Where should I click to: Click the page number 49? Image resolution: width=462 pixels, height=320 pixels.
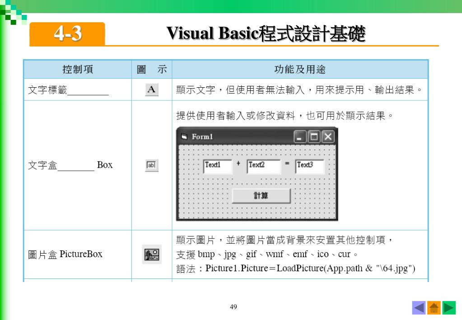(233, 307)
